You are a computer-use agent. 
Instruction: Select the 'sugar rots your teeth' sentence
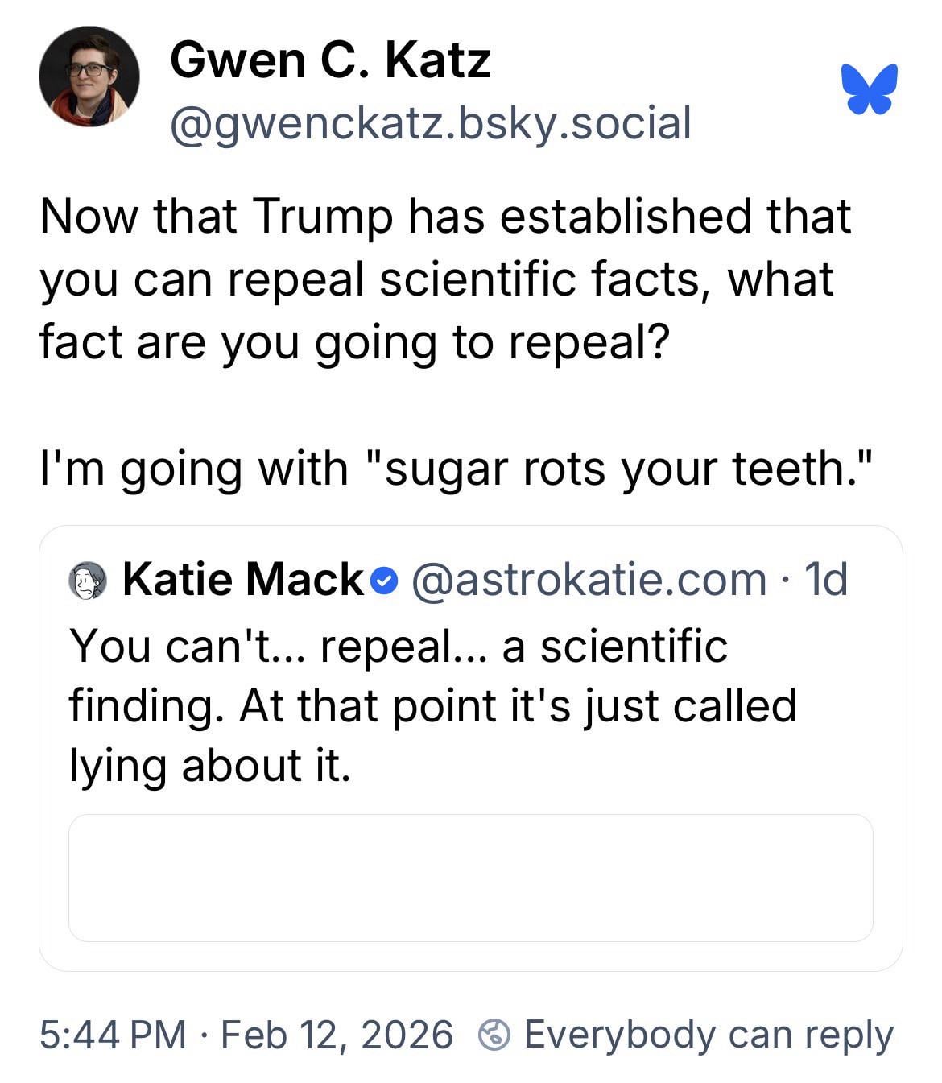click(x=457, y=468)
